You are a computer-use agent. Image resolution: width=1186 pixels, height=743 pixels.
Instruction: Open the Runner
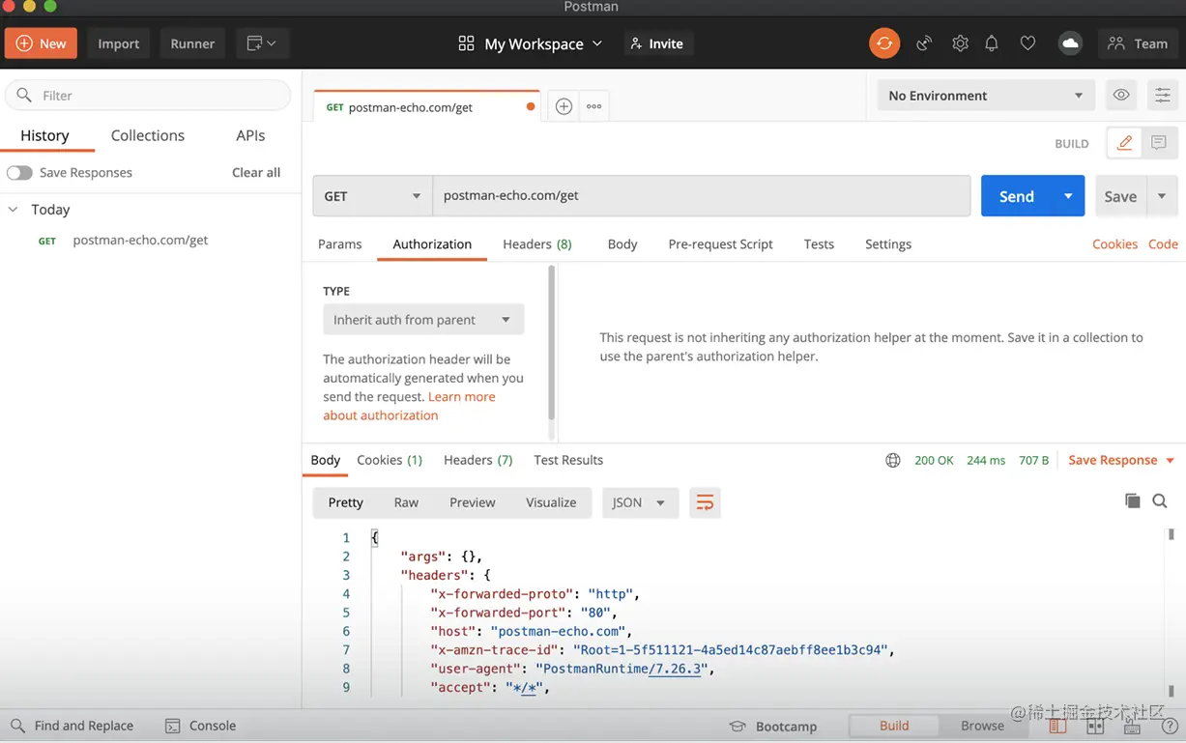192,43
